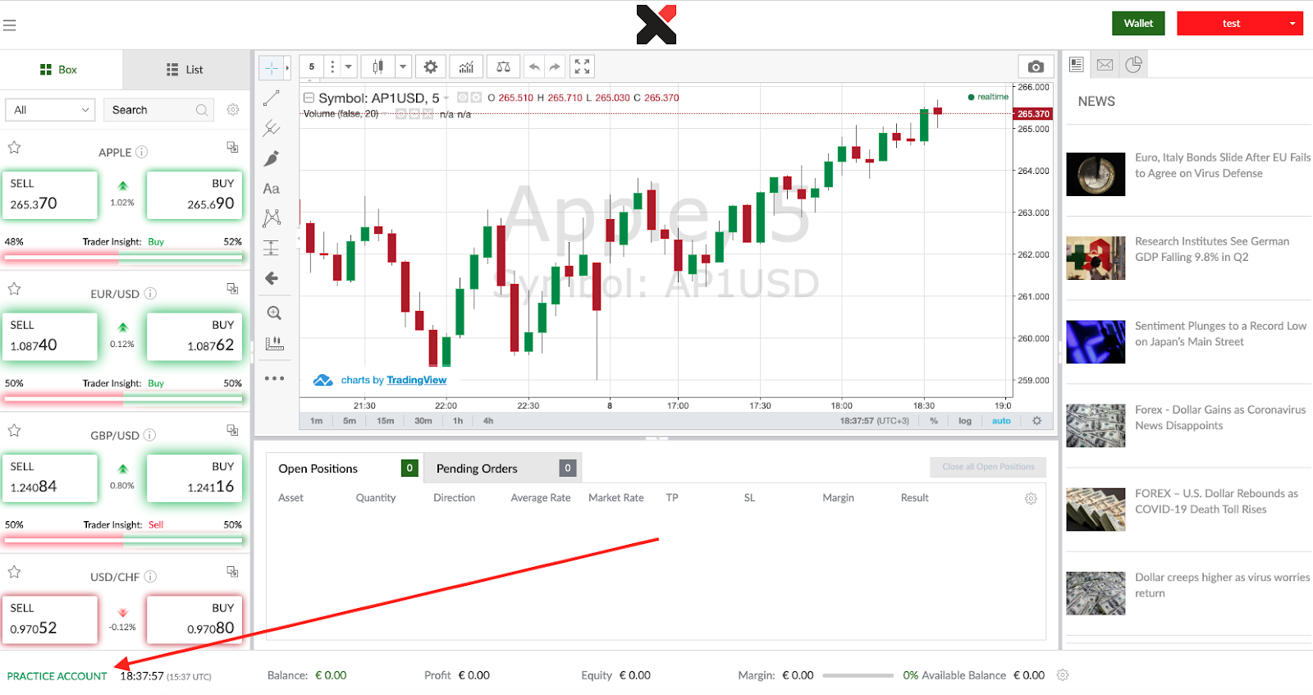The width and height of the screenshot is (1313, 695).
Task: Collapse the Symbol AP1USD legend box
Action: (309, 98)
